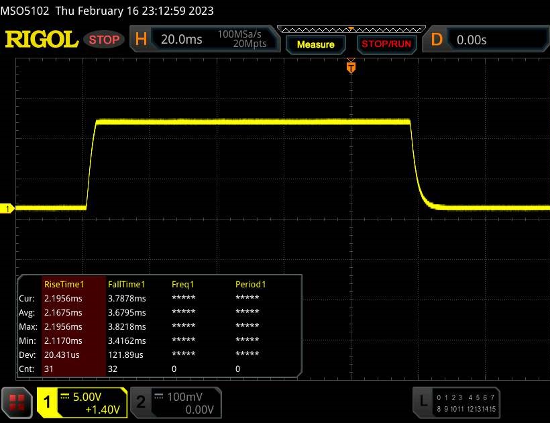Select the Period1 measurement column header

click(250, 284)
